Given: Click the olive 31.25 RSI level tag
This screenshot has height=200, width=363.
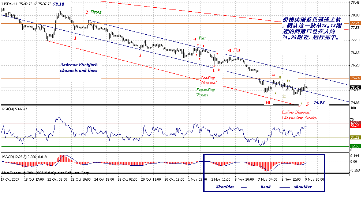Looking at the screenshot, I should click(355, 138).
